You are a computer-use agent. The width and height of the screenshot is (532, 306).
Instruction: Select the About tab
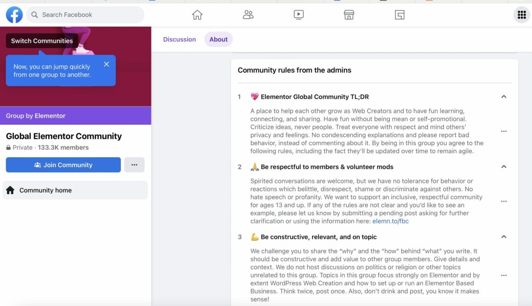click(218, 39)
